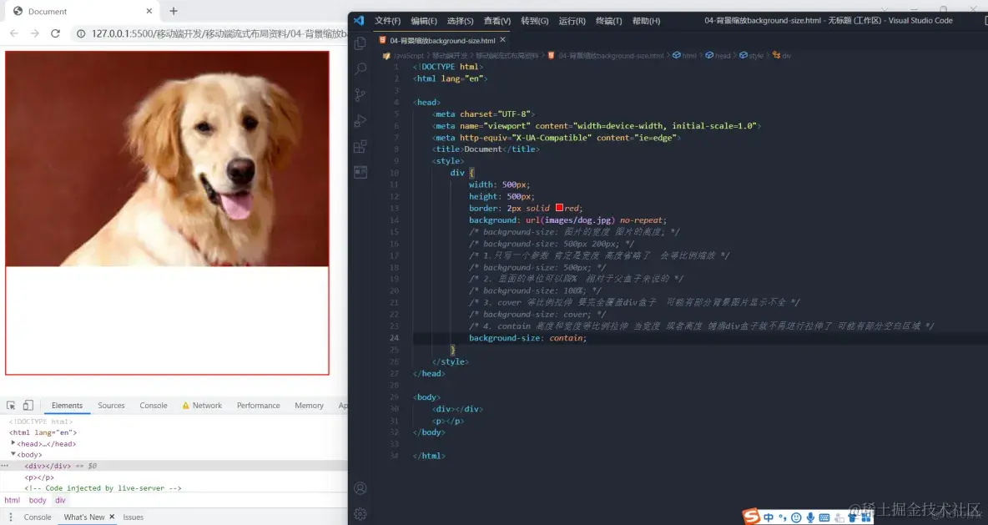988x525 pixels.
Task: Click the Sogou input method logo
Action: point(751,517)
